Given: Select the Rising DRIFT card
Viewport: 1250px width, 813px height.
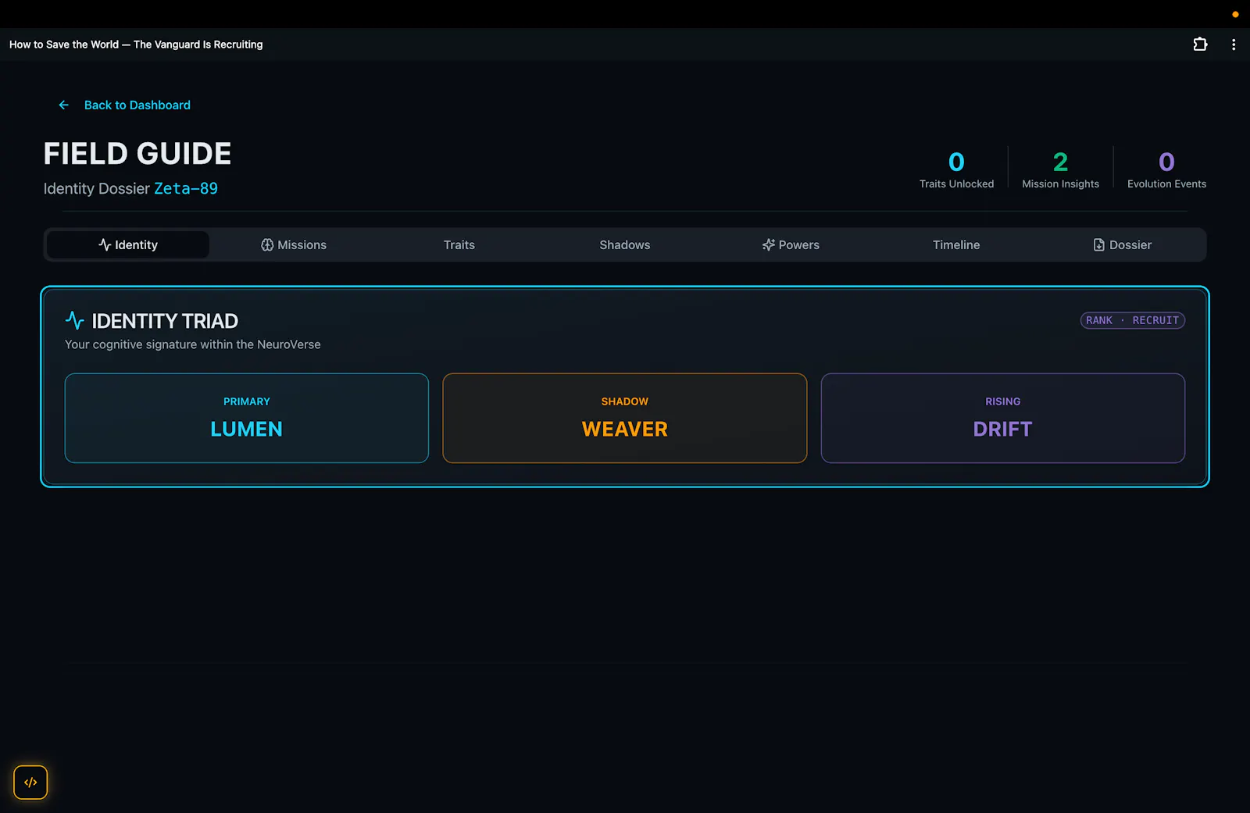Looking at the screenshot, I should point(1003,418).
